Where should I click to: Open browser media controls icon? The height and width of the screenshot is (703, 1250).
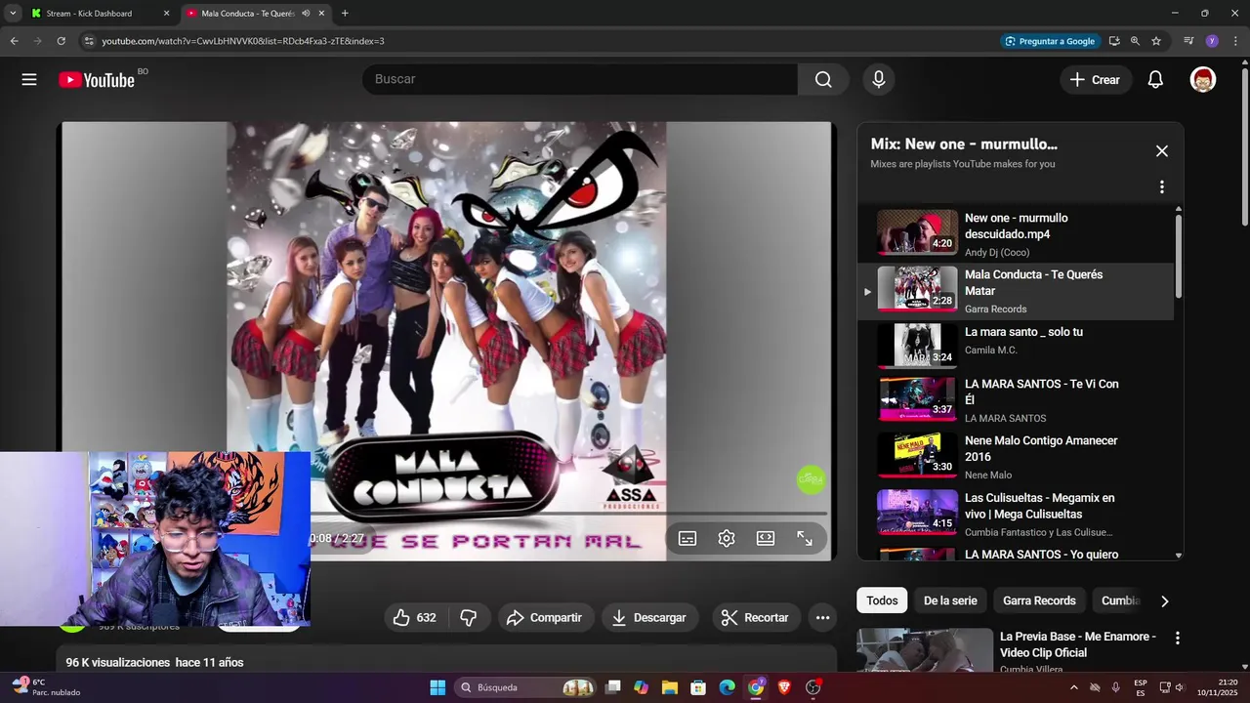coord(1188,41)
